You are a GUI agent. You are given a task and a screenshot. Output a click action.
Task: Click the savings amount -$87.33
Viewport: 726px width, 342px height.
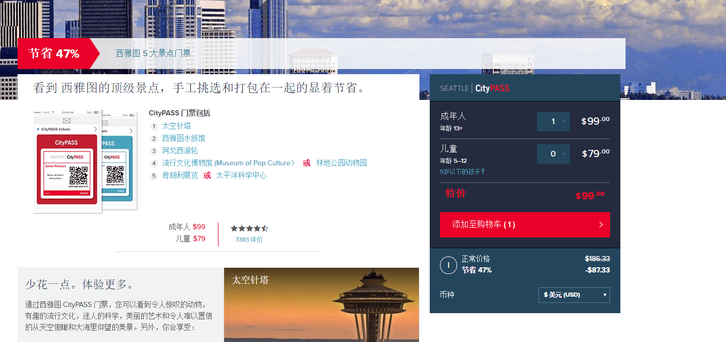(x=598, y=270)
